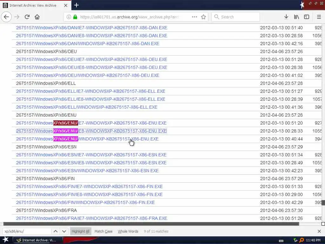325x244 pixels.
Task: Open IE8-WINDOWSXP-KB2675157-X86-DAN.EXE link
Action: pos(92,36)
